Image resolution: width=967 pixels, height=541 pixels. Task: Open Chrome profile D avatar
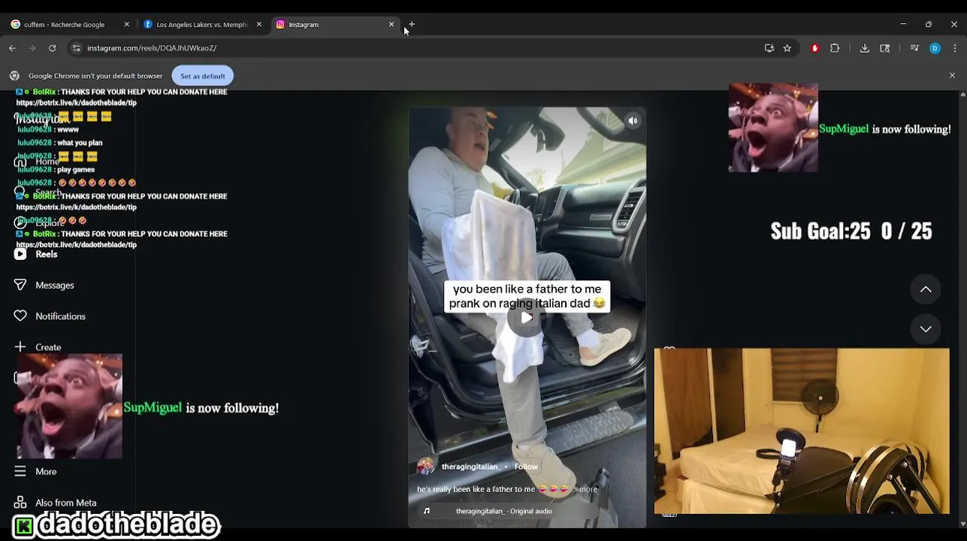pos(935,48)
